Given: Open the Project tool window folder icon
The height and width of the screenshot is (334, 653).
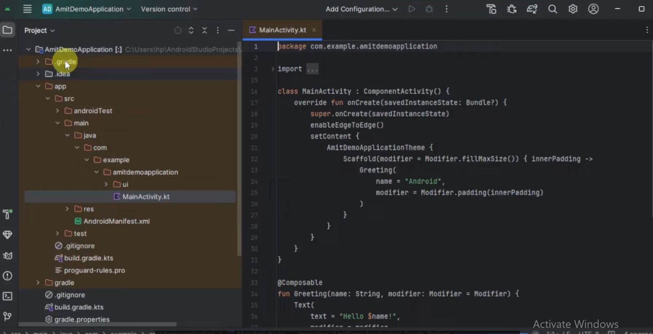Looking at the screenshot, I should pyautogui.click(x=7, y=30).
